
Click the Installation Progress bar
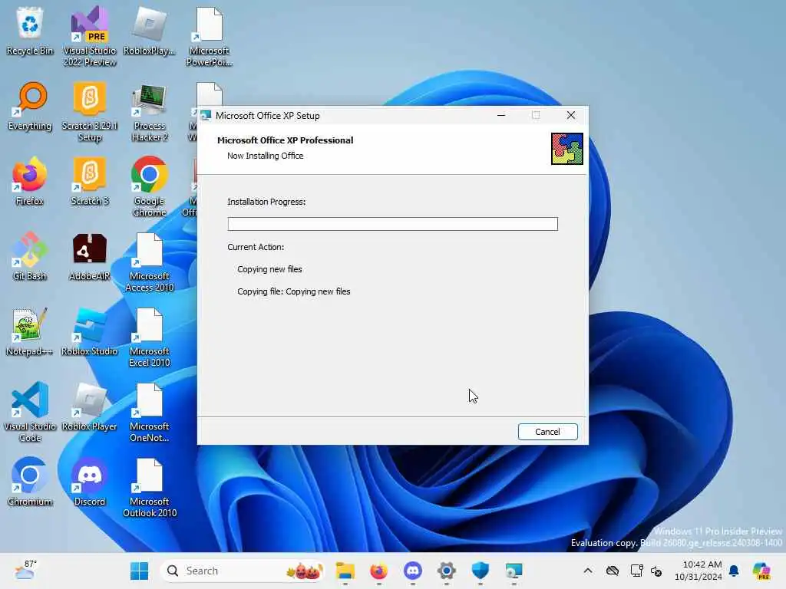pos(392,224)
